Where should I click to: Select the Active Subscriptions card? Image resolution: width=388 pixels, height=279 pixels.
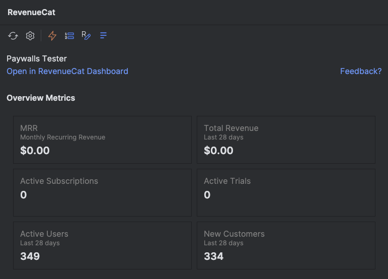(103, 192)
